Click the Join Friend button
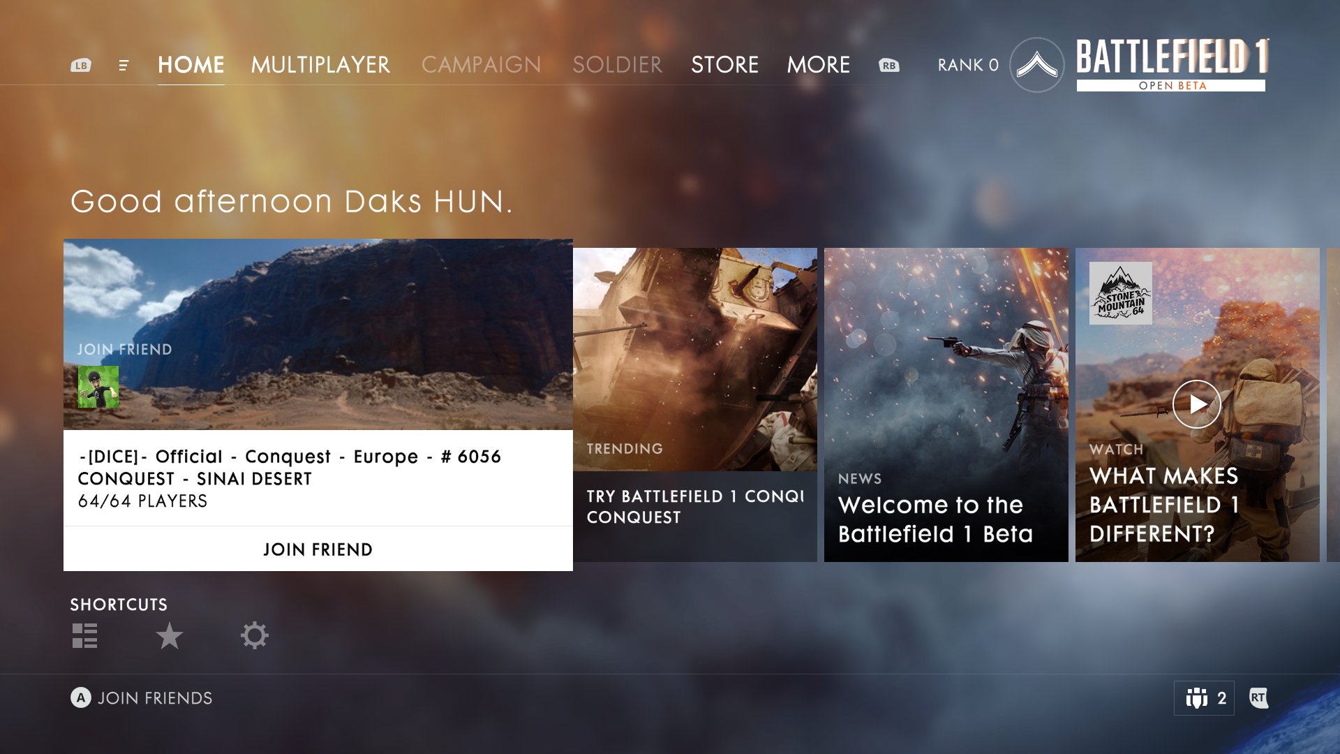The width and height of the screenshot is (1340, 754). coord(318,549)
